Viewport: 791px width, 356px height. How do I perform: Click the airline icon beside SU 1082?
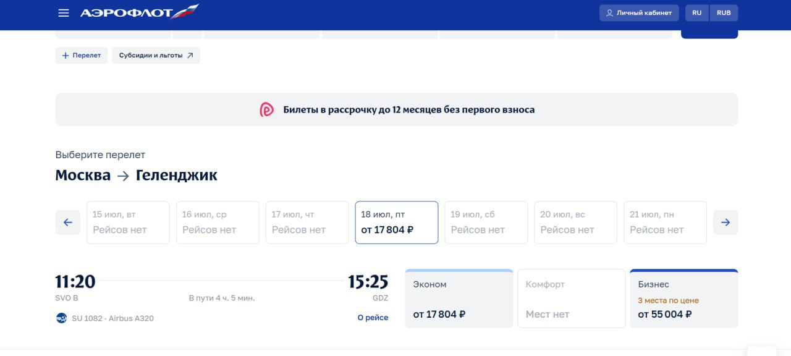(61, 318)
